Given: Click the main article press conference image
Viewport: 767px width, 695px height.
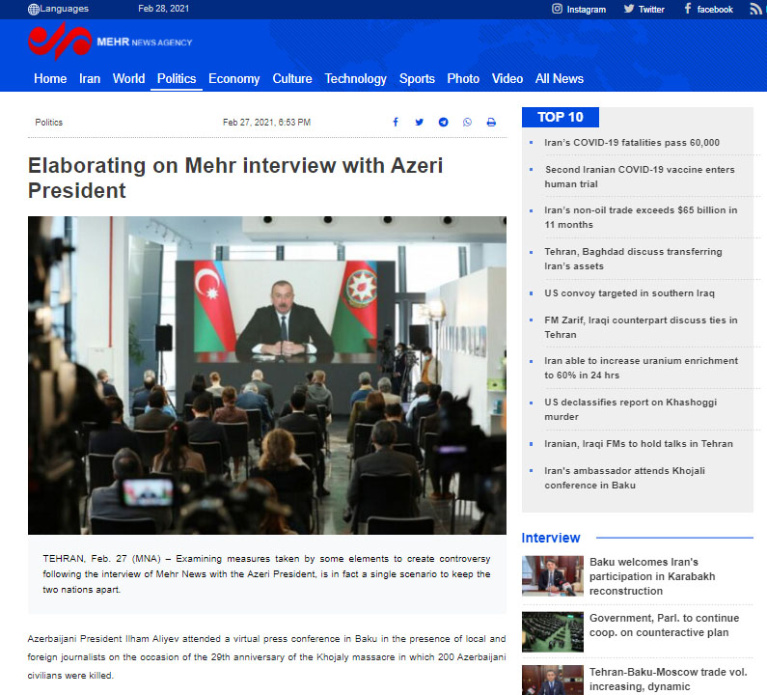Looking at the screenshot, I should tap(267, 375).
